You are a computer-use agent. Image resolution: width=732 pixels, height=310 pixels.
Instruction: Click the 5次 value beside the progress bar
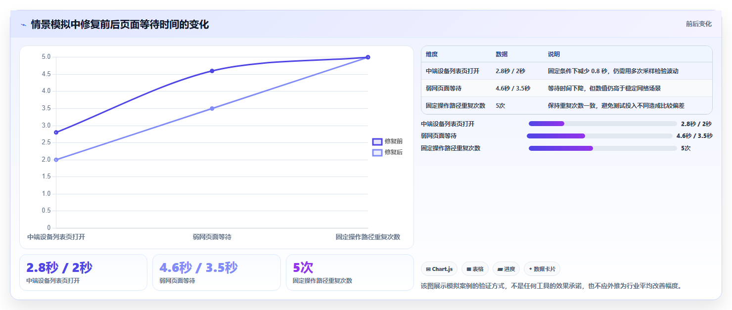(x=686, y=148)
